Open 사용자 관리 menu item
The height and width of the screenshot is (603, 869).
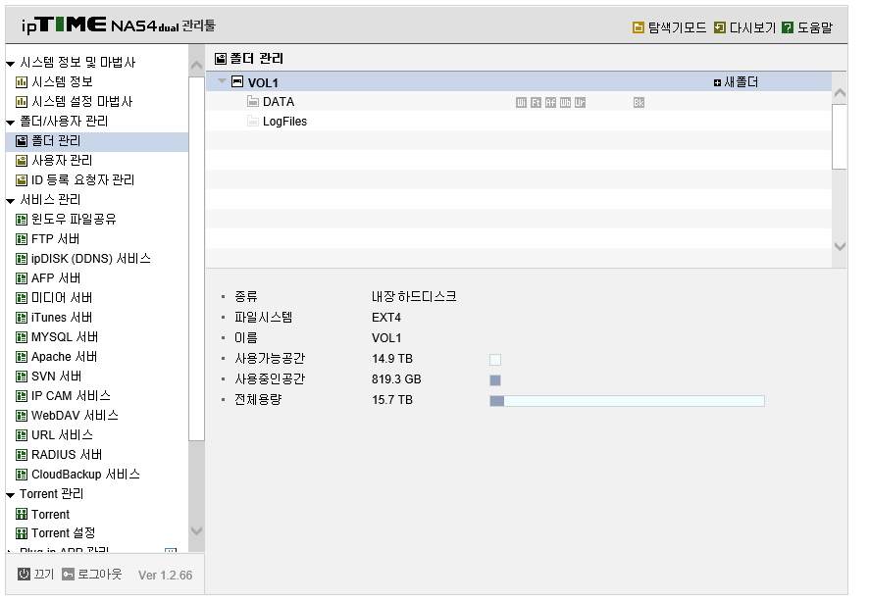pos(62,161)
